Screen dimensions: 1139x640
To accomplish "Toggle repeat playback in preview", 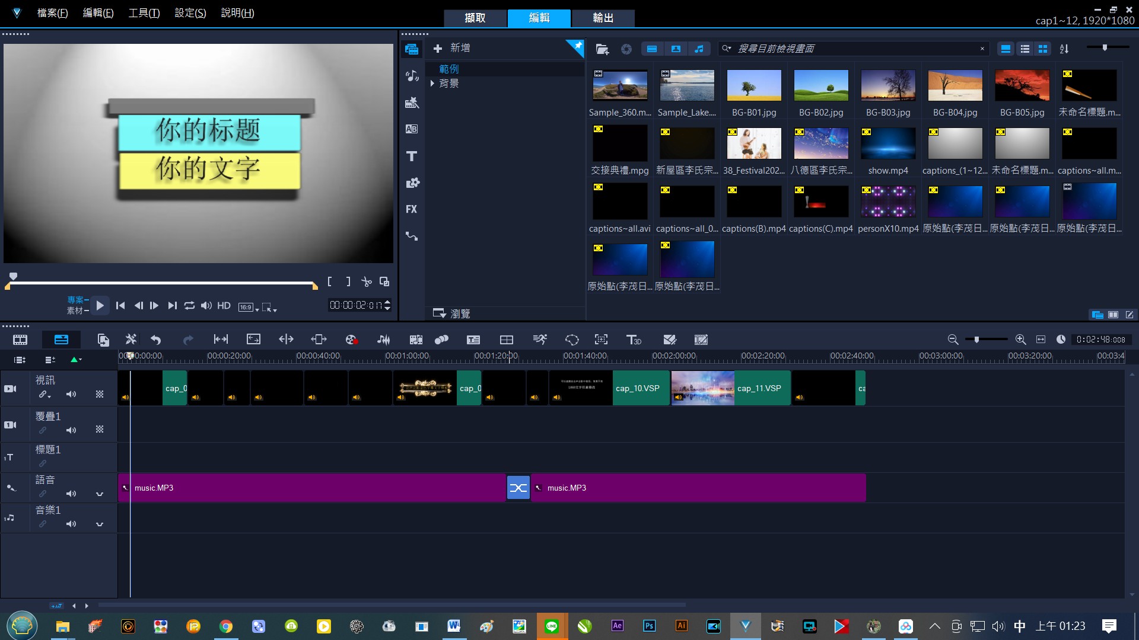I will 189,305.
